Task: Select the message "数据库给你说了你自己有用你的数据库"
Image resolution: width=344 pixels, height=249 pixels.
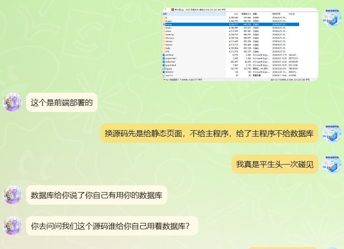Action: pyautogui.click(x=97, y=195)
